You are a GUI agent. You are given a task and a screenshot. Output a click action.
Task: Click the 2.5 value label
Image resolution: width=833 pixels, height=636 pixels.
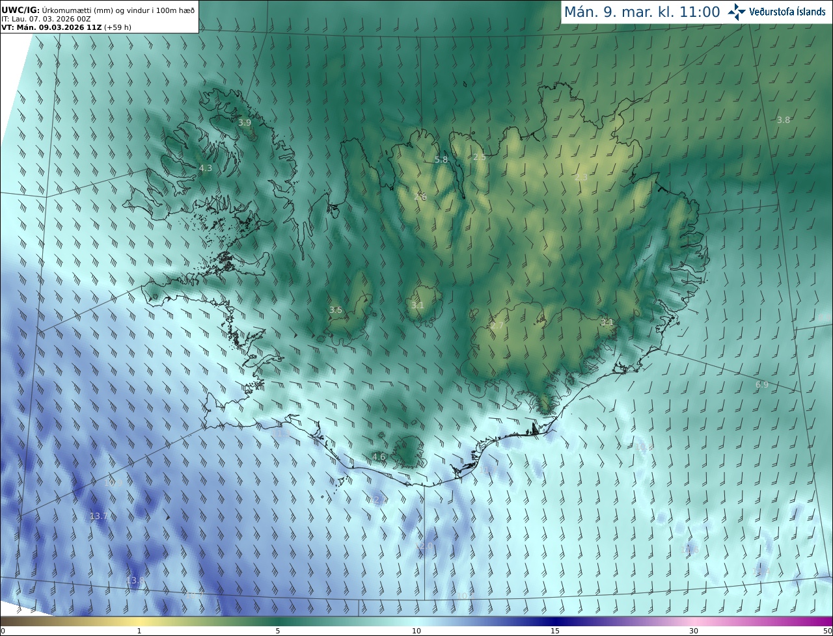click(480, 157)
